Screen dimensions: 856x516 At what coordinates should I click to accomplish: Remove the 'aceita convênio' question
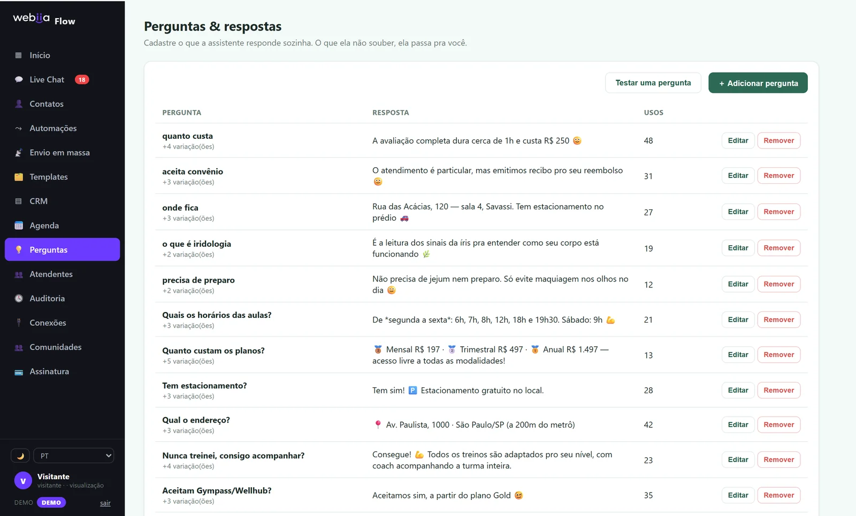click(x=779, y=176)
